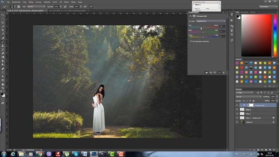This screenshot has width=279, height=157.
Task: Click trash icon in Properties panel
Action: click(224, 73)
